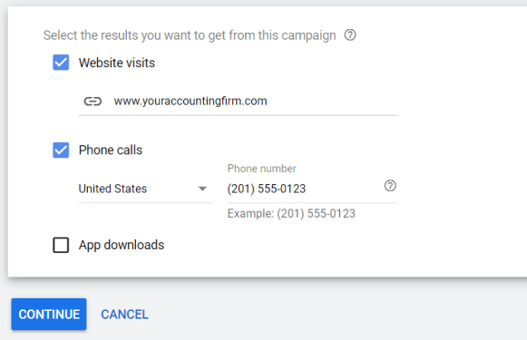Click the entered (201) 555-0123 number
The image size is (527, 340).
(x=266, y=189)
